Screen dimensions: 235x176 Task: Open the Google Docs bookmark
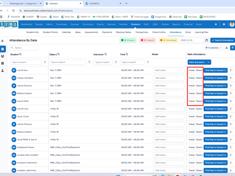[x=159, y=17]
